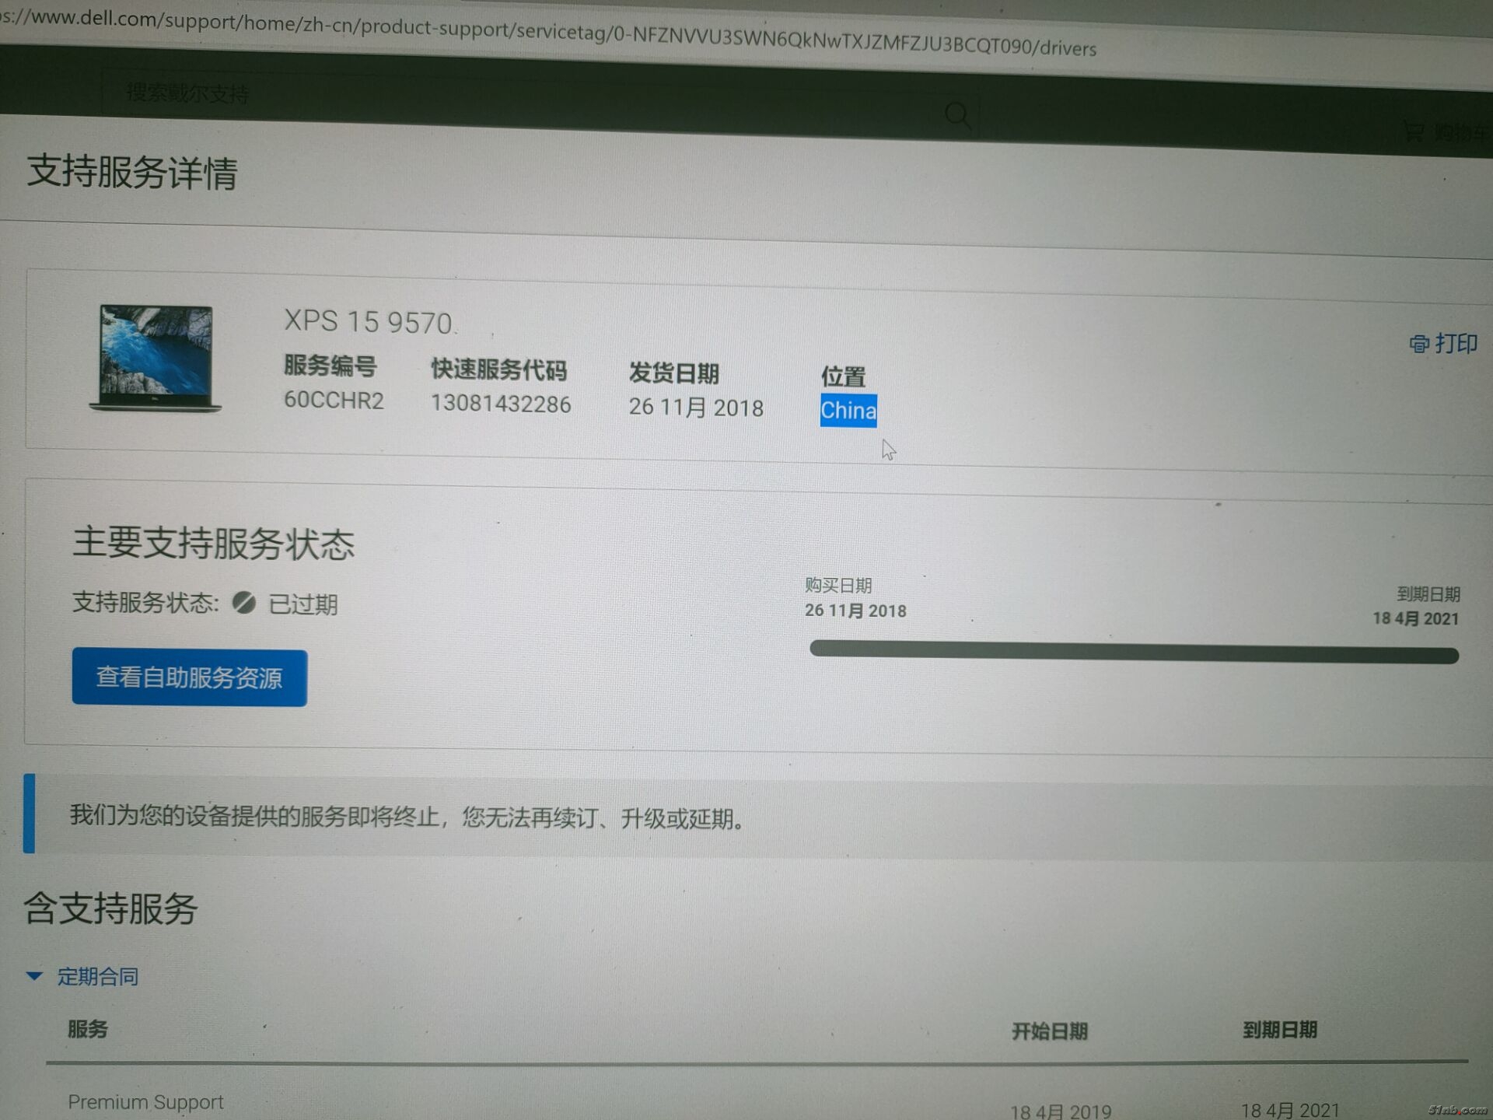
Task: Open the shopping cart icon
Action: point(1414,130)
